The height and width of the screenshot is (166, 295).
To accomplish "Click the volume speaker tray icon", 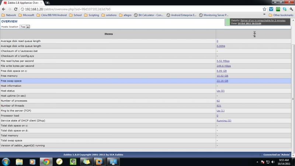I will click(x=273, y=162).
